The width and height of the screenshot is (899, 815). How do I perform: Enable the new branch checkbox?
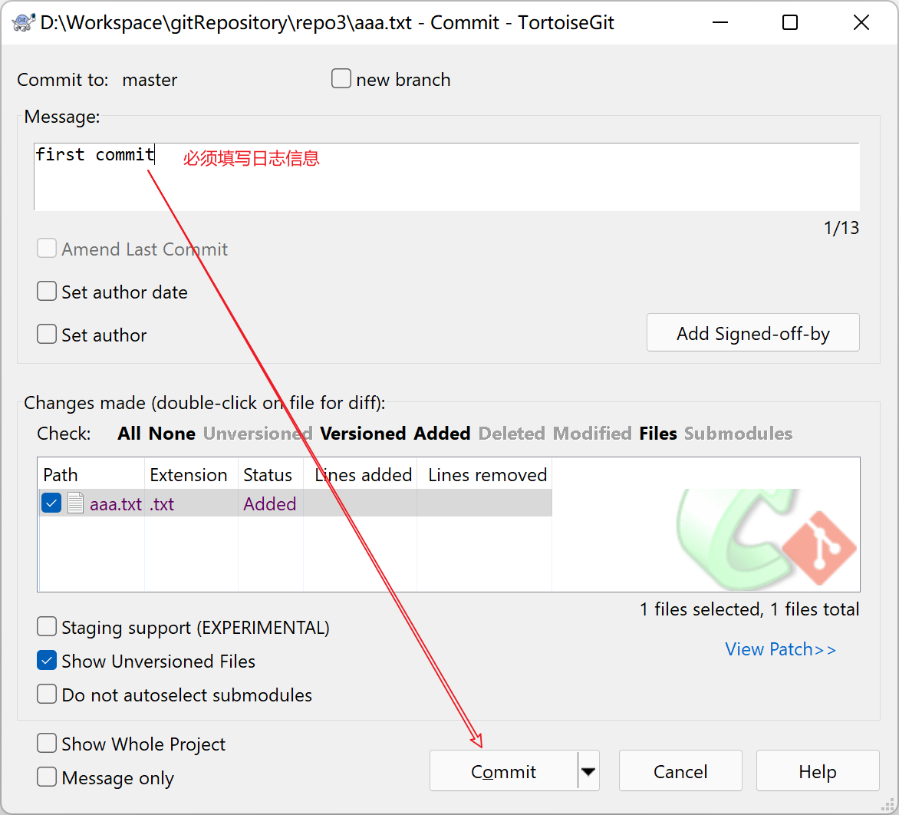[x=341, y=79]
